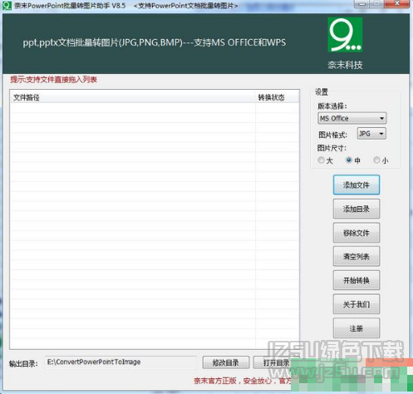Click the green 9 company logo
The height and width of the screenshot is (394, 413).
coord(345,35)
